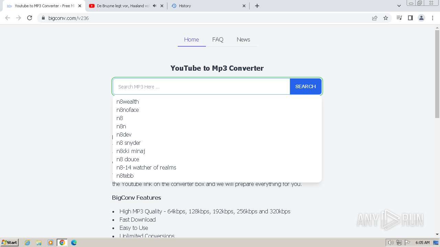Open File Explorer from taskbar

point(39,243)
